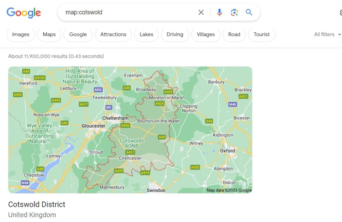Select the Images filter chip
342x222 pixels.
tap(20, 34)
